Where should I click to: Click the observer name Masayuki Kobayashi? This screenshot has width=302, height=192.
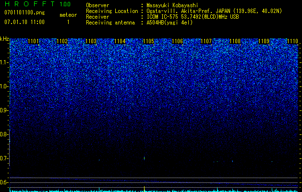click(x=172, y=5)
